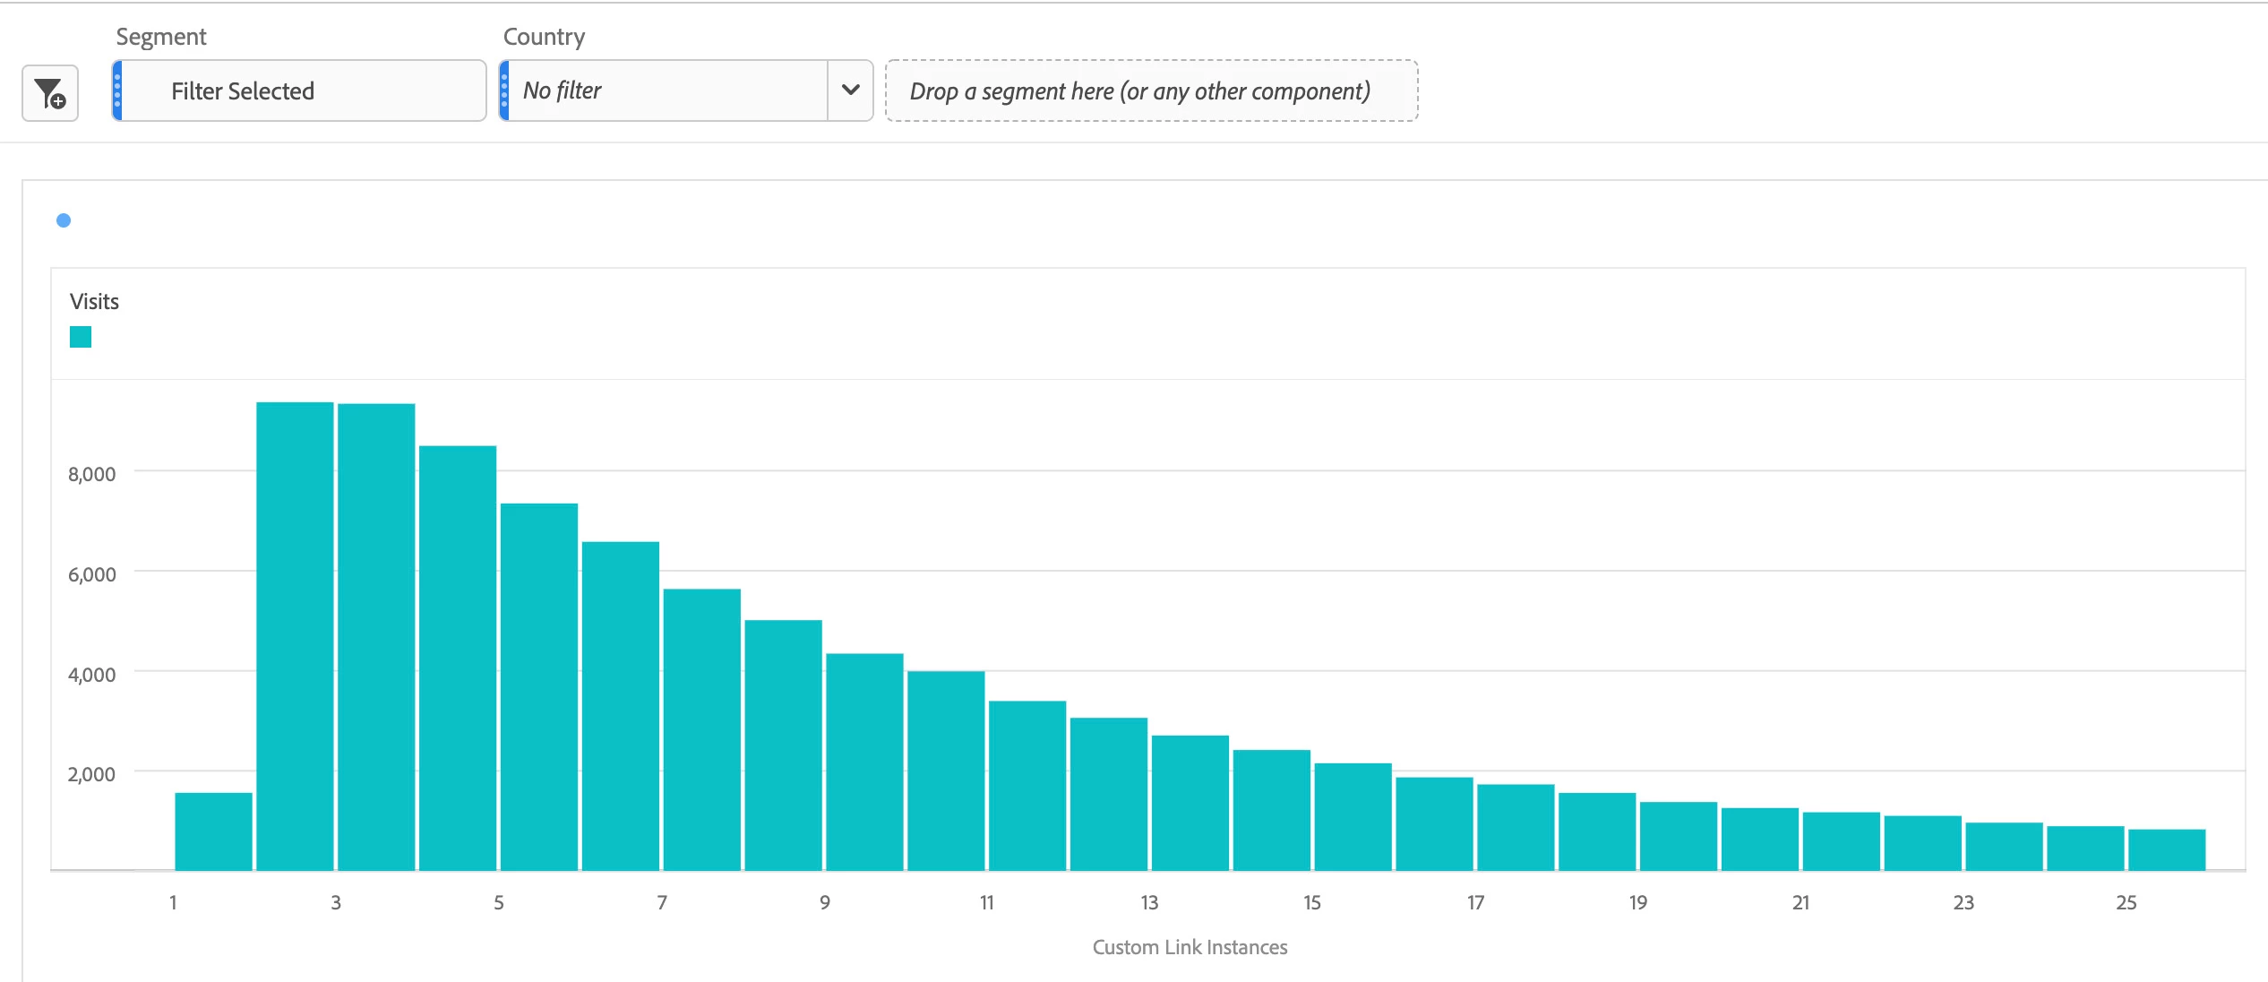
Task: Click the bar above x-axis label 13
Action: tap(1190, 803)
